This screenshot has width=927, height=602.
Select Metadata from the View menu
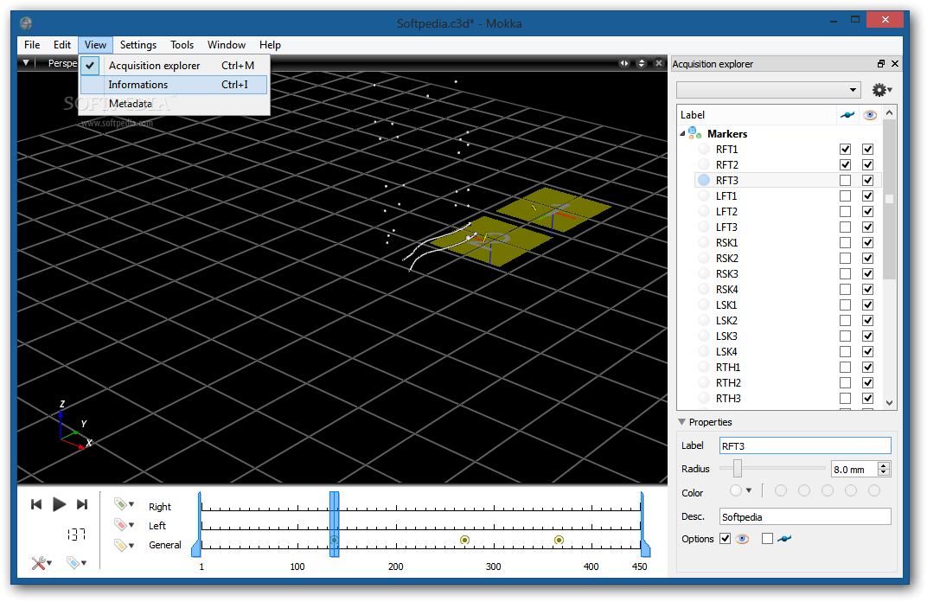[x=174, y=104]
